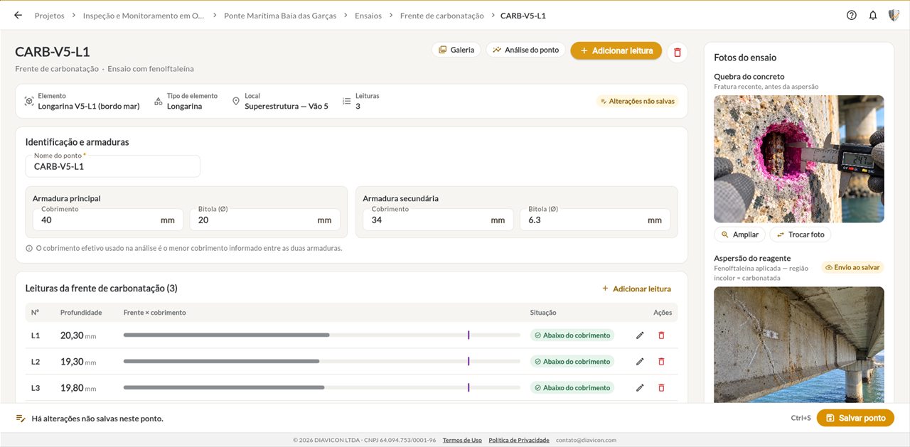Open Política de Privacidade link
This screenshot has width=910, height=447.
519,440
